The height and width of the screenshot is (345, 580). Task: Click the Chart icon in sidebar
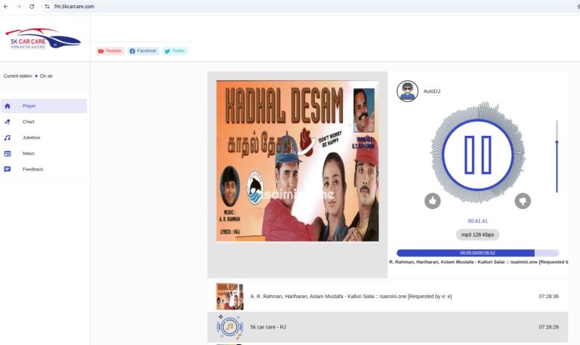pos(8,122)
